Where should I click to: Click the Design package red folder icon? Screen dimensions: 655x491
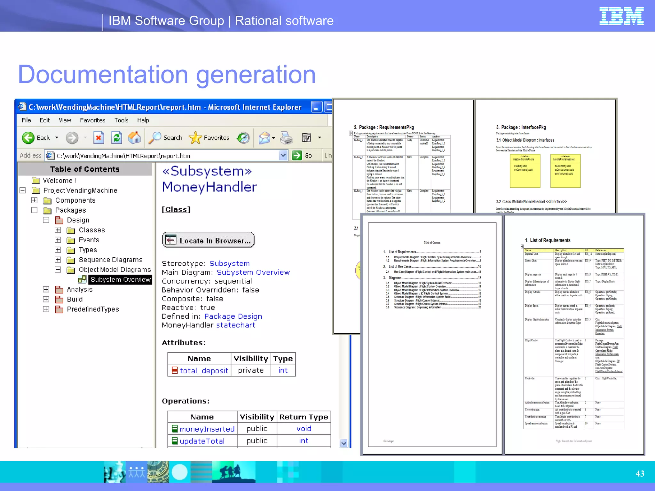tap(59, 220)
